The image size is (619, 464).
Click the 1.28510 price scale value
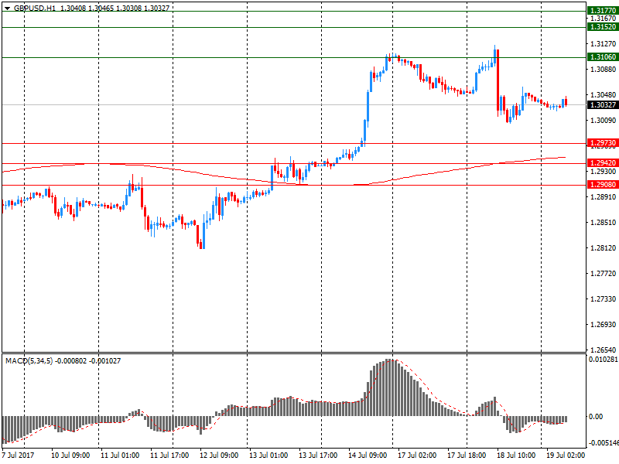(x=603, y=222)
